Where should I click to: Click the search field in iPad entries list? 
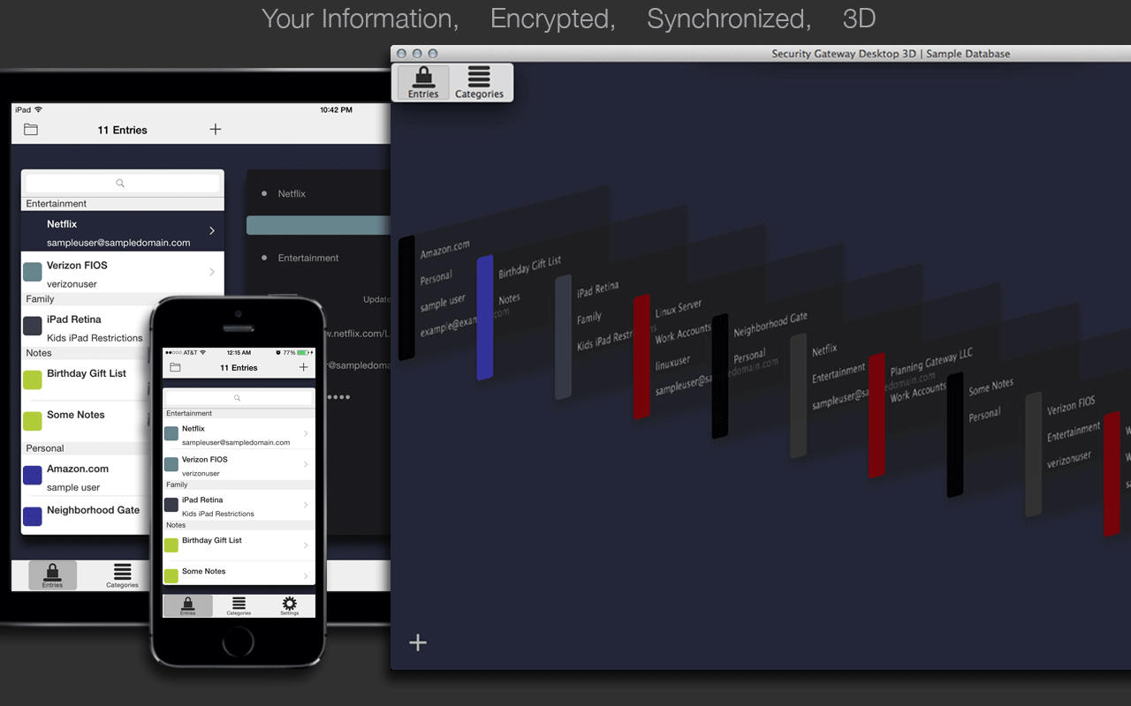click(x=122, y=183)
